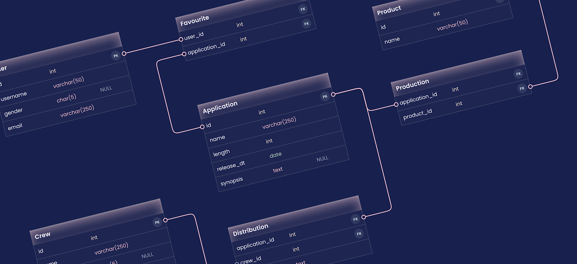Viewport: 577px width, 264px height.
Task: Click the varchar(250) type of Application name
Action: click(x=279, y=123)
